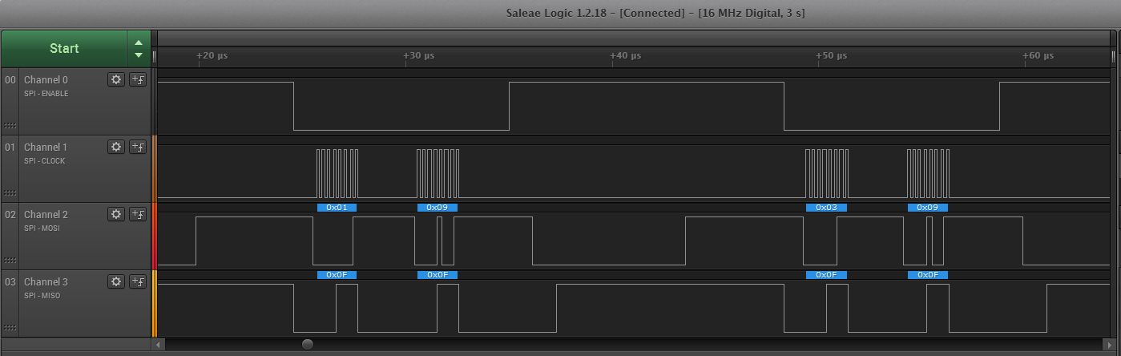Viewport: 1121px width, 356px height.
Task: Select the Channel 1 label
Action: [x=46, y=148]
